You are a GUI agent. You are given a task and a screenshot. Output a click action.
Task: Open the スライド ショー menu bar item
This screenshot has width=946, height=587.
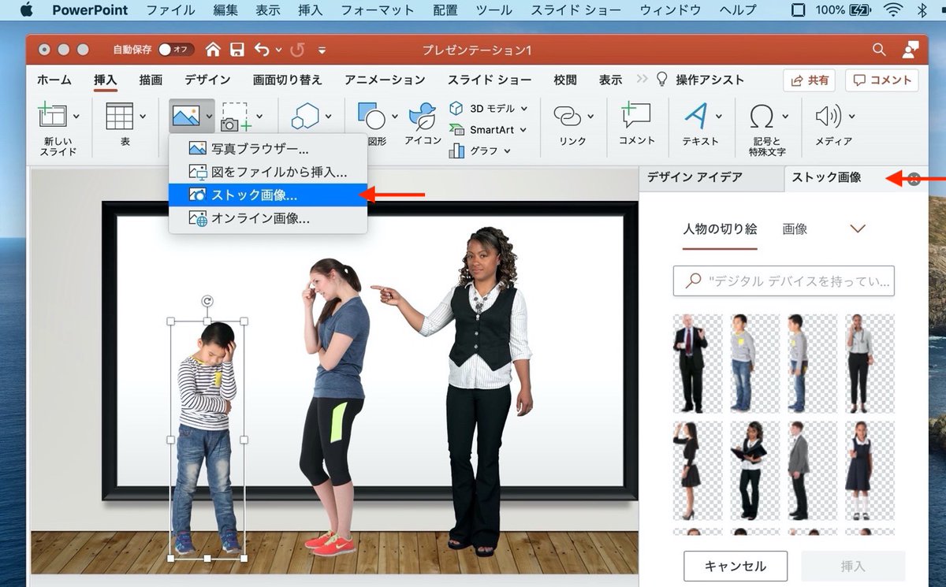(x=575, y=10)
